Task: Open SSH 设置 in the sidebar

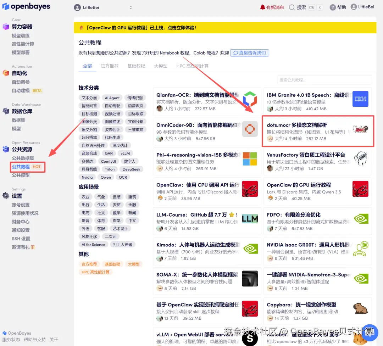Action: (21, 239)
